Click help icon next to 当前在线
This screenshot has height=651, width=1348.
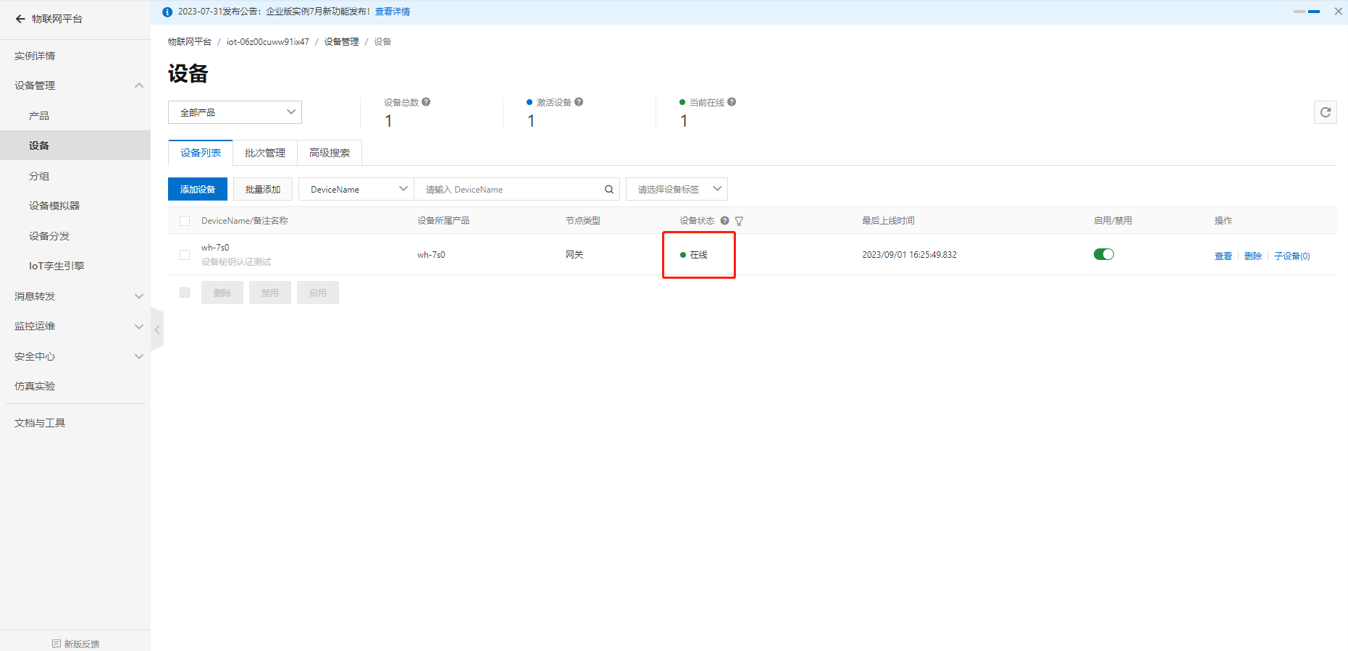pyautogui.click(x=732, y=102)
